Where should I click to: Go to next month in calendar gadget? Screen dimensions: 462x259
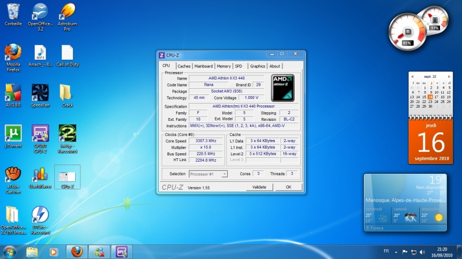tap(449, 77)
